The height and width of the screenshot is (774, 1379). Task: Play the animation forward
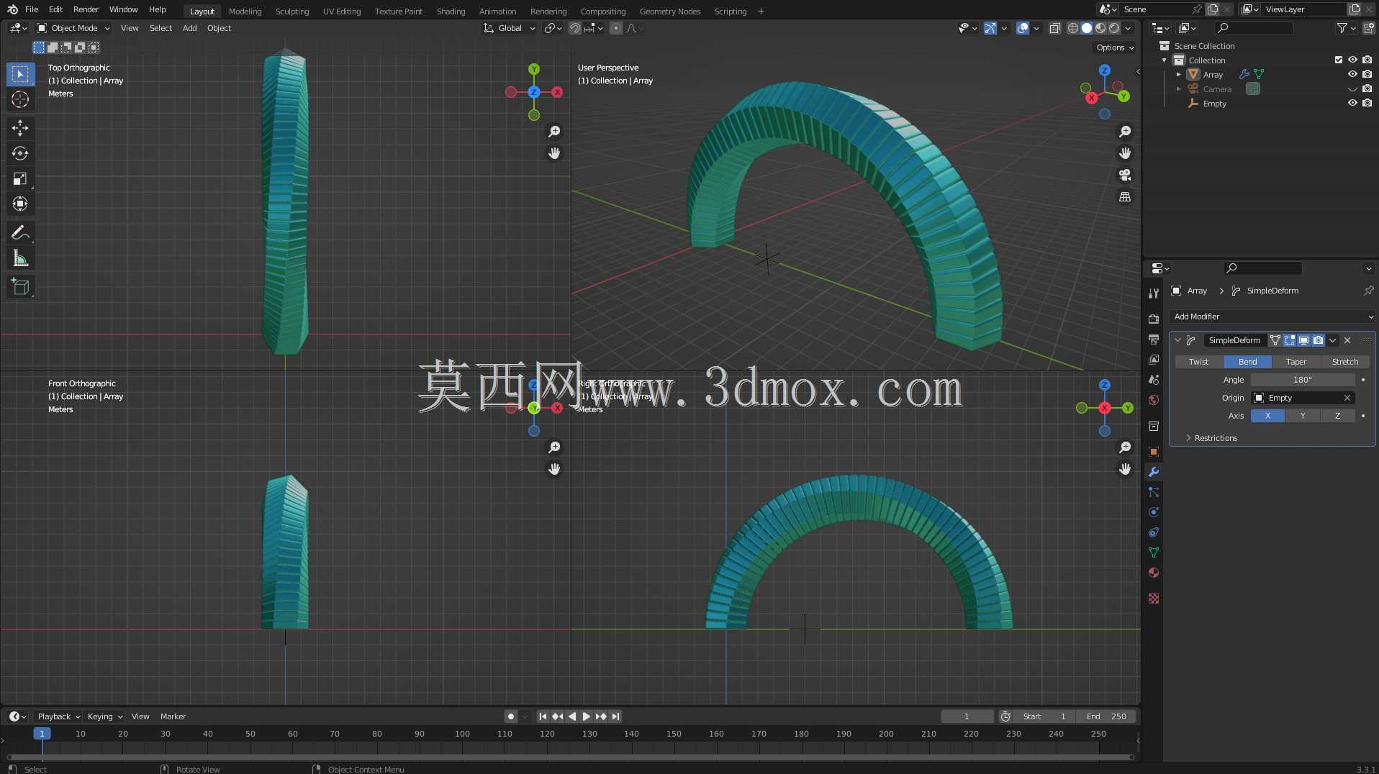pos(586,716)
